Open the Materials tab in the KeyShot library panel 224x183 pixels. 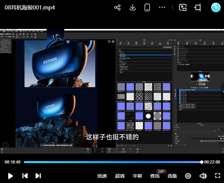(x=120, y=43)
